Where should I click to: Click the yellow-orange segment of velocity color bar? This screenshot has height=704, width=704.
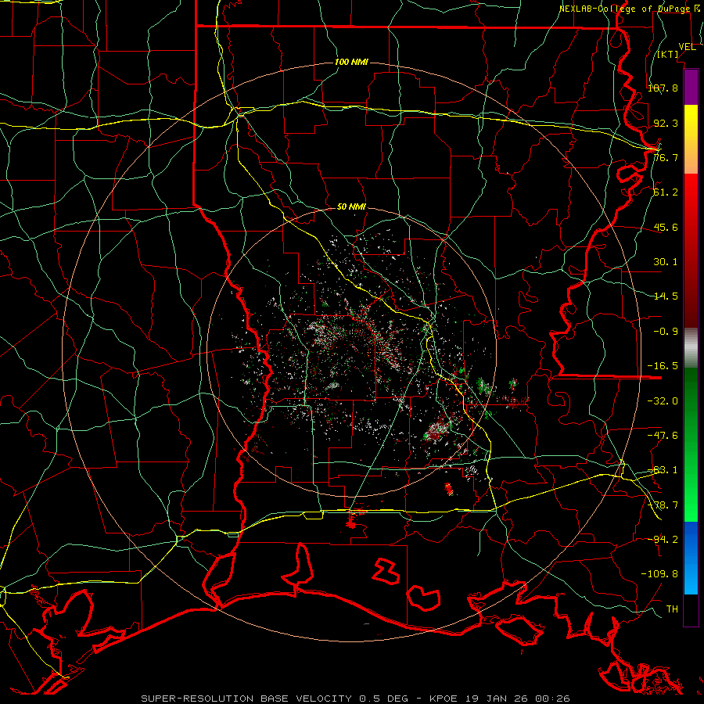point(691,139)
